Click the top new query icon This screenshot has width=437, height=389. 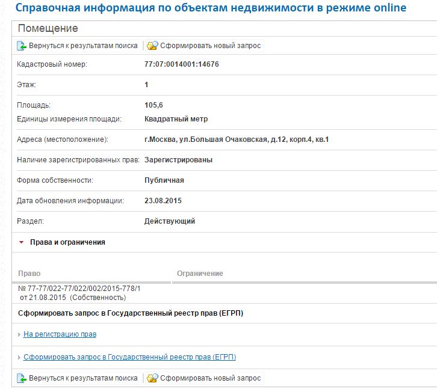(x=152, y=46)
